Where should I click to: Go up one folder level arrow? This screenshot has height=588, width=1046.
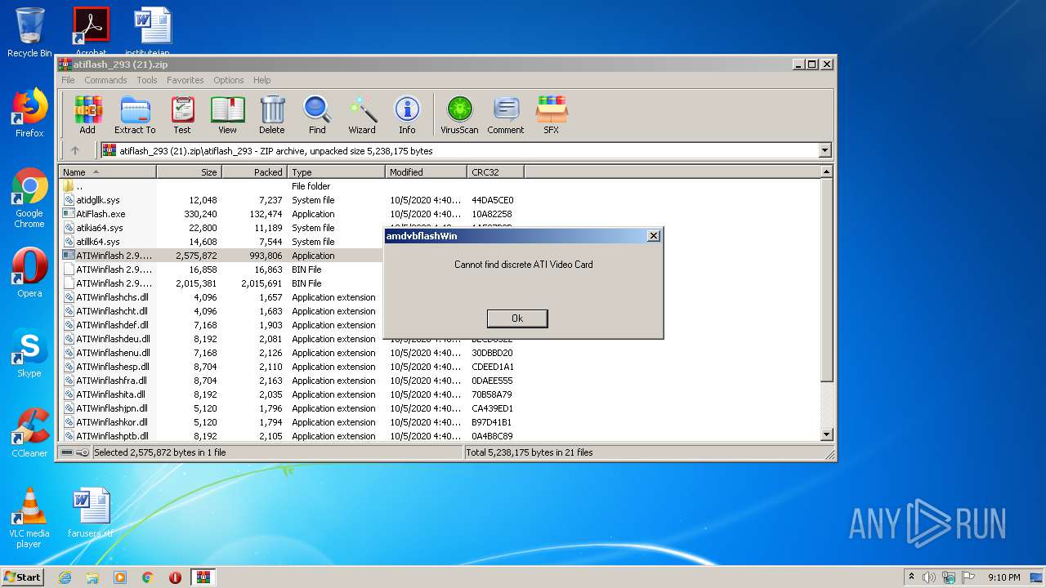pos(75,150)
